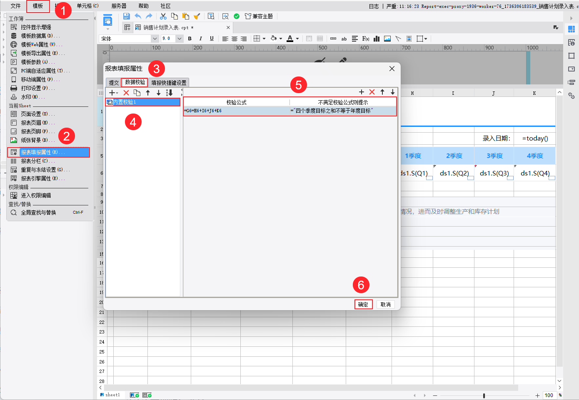Zoom out with the minus button
Viewport: 579px width, 400px height.
[435, 395]
